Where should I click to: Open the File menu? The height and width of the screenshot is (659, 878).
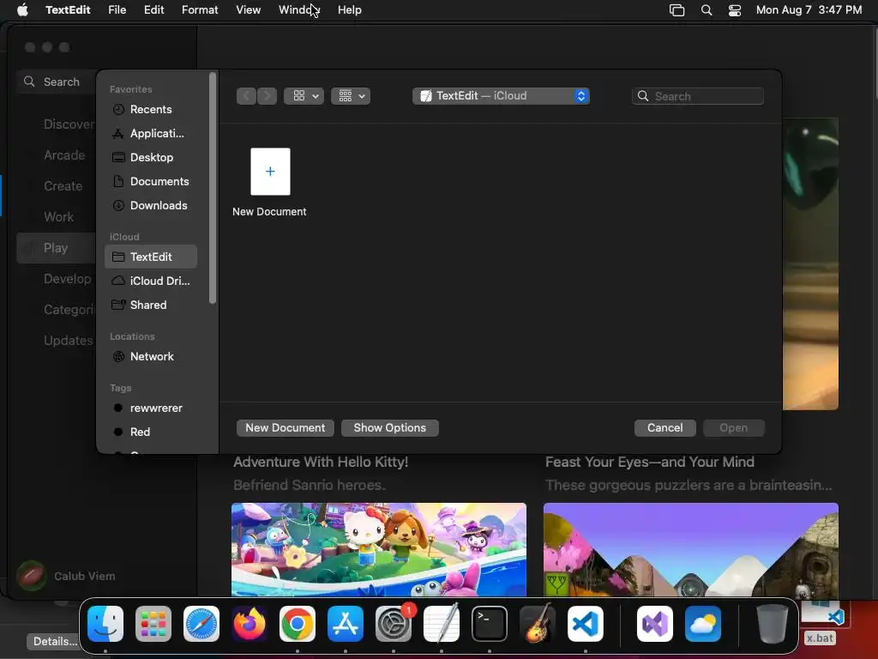[117, 10]
